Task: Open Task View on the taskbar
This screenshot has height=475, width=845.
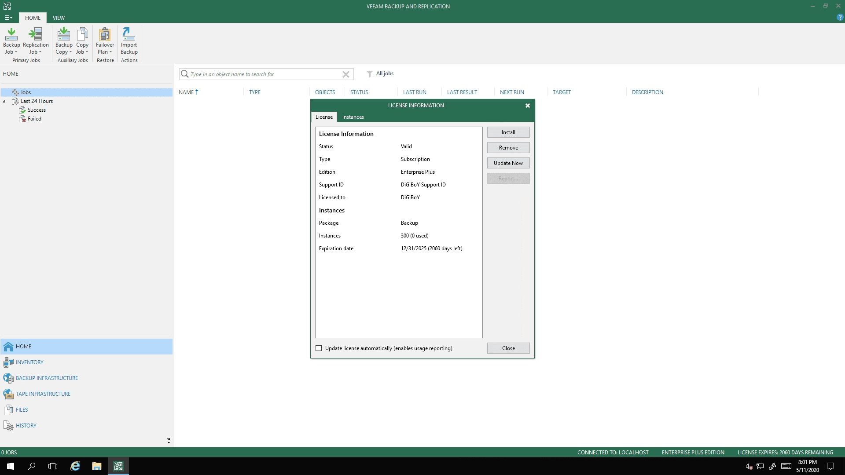Action: coord(53,466)
